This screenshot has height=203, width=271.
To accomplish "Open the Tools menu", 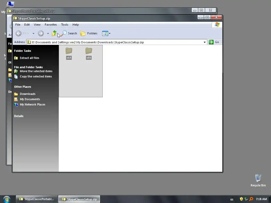I will (x=65, y=25).
